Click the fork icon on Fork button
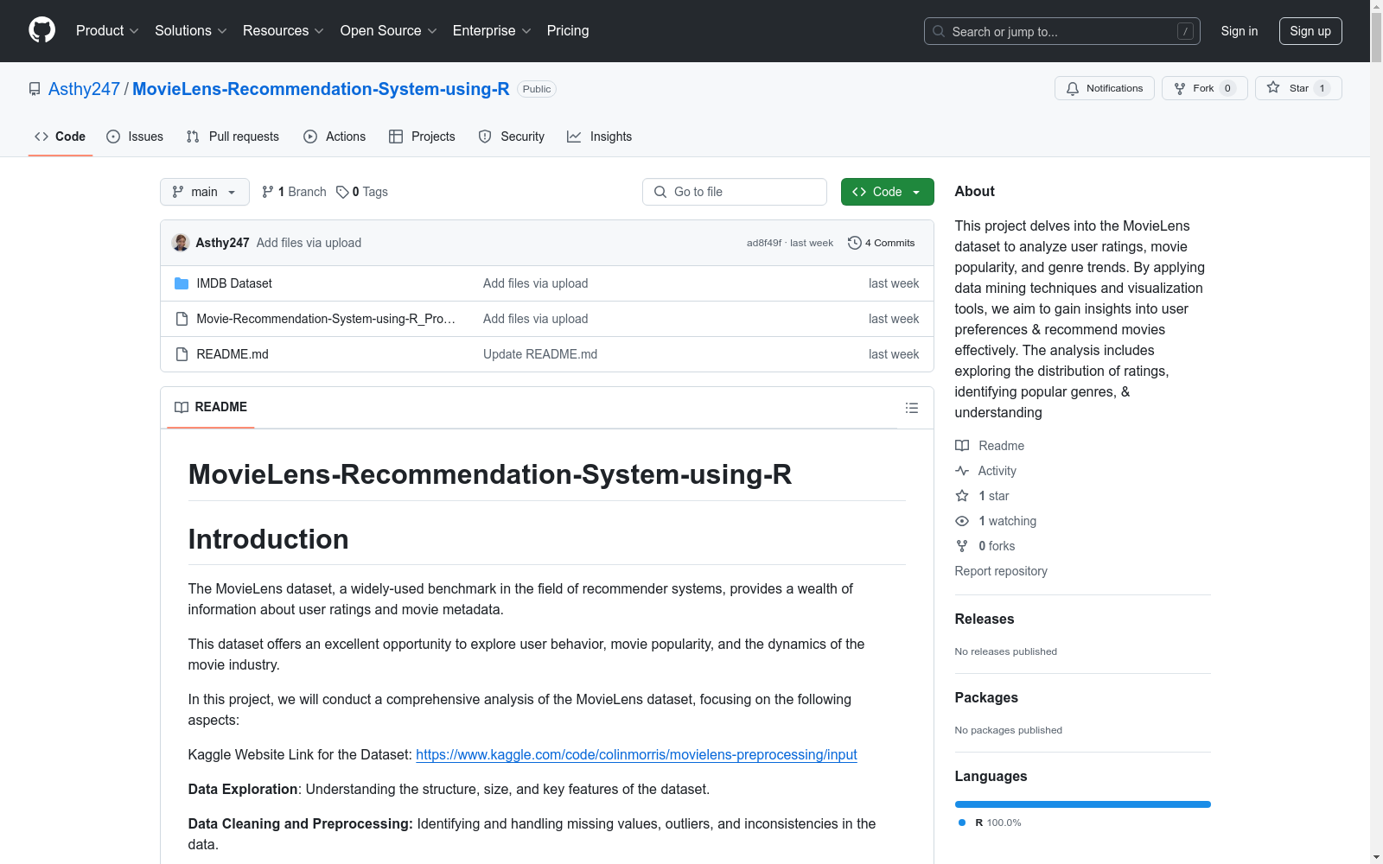 (x=1180, y=88)
